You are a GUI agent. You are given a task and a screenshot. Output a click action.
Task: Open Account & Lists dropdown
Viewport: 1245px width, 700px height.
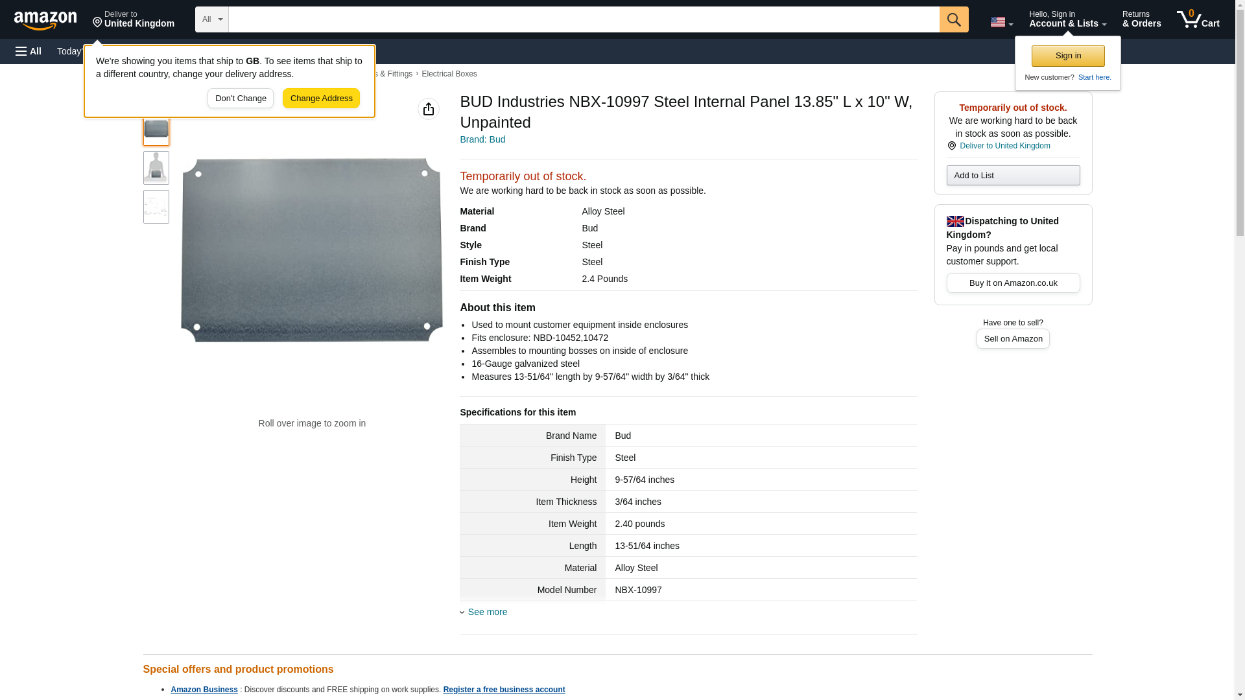(x=1067, y=19)
